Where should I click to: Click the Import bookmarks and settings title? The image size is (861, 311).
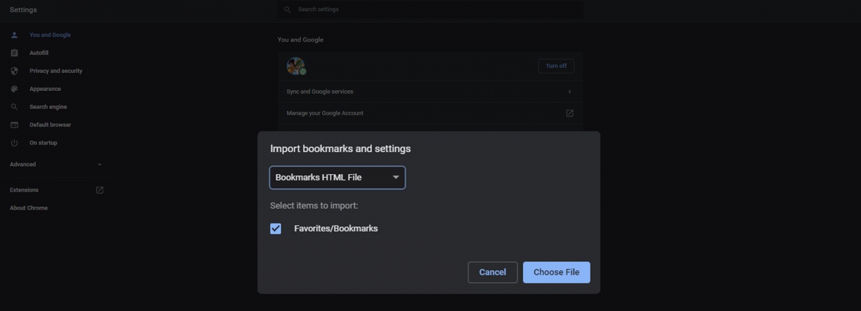tap(340, 149)
